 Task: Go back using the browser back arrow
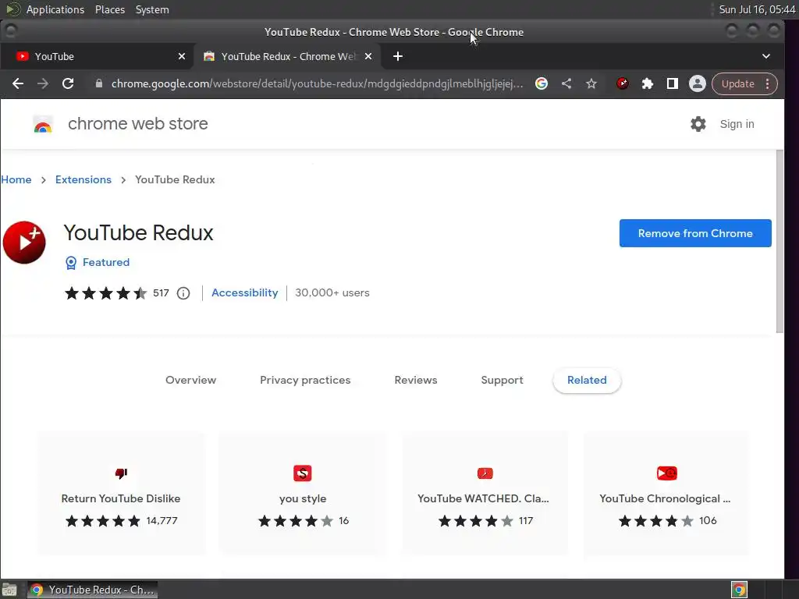(18, 83)
